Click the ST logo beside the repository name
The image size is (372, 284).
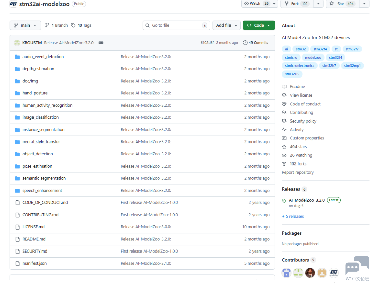[13, 4]
